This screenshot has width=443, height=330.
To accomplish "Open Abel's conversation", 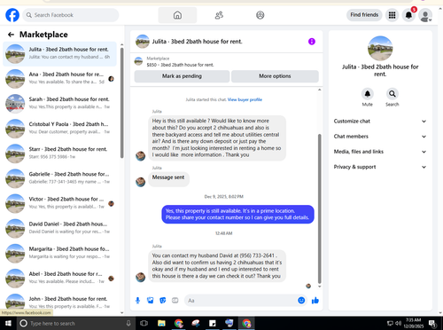I will click(x=59, y=278).
